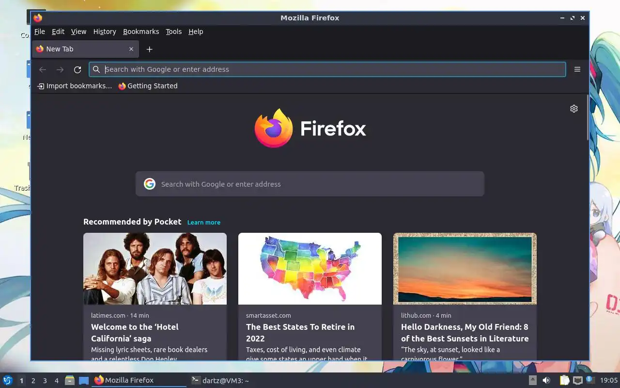Switch to workspace 2 on taskbar
Screen dimensions: 620x388
tap(33, 381)
